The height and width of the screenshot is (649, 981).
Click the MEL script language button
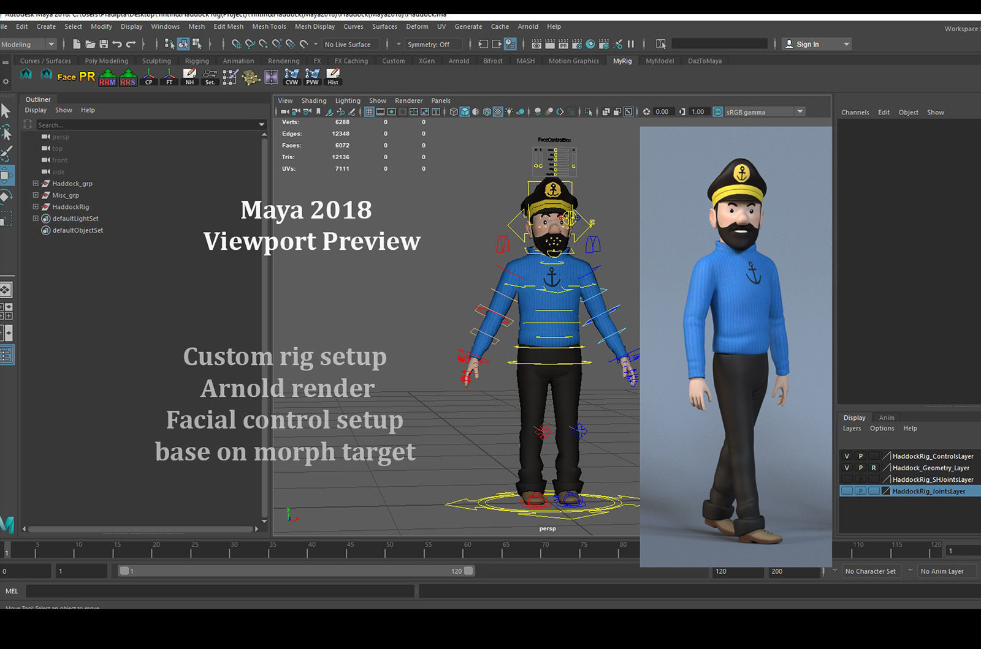tap(12, 591)
